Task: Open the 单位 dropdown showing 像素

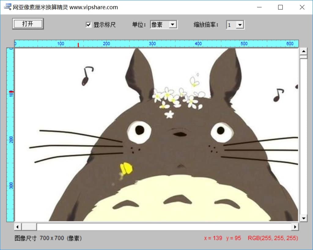Action: coord(164,25)
